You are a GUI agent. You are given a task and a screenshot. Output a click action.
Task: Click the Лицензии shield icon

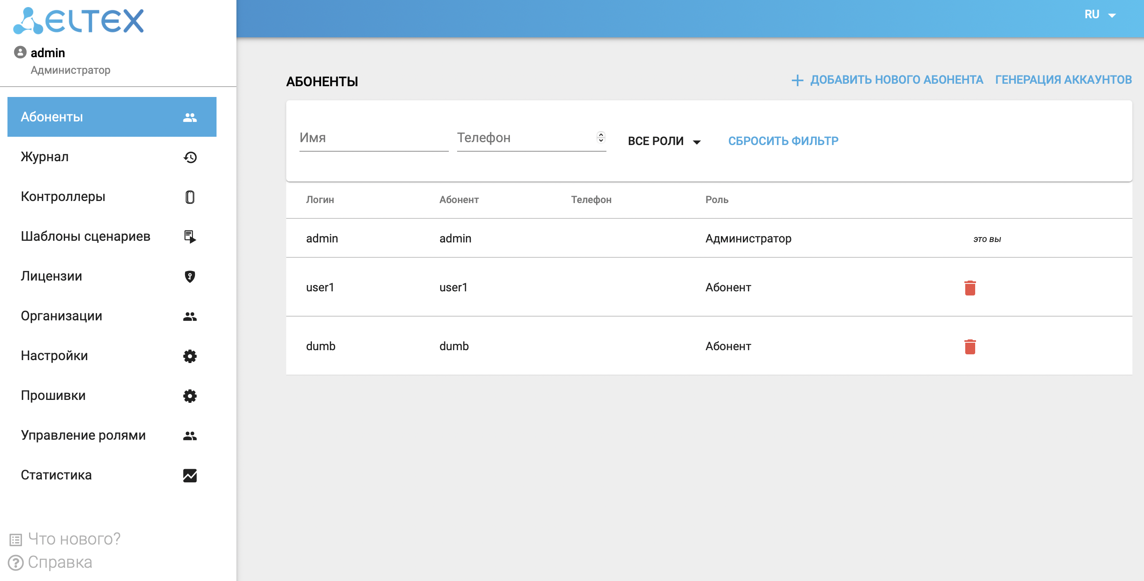pos(190,276)
